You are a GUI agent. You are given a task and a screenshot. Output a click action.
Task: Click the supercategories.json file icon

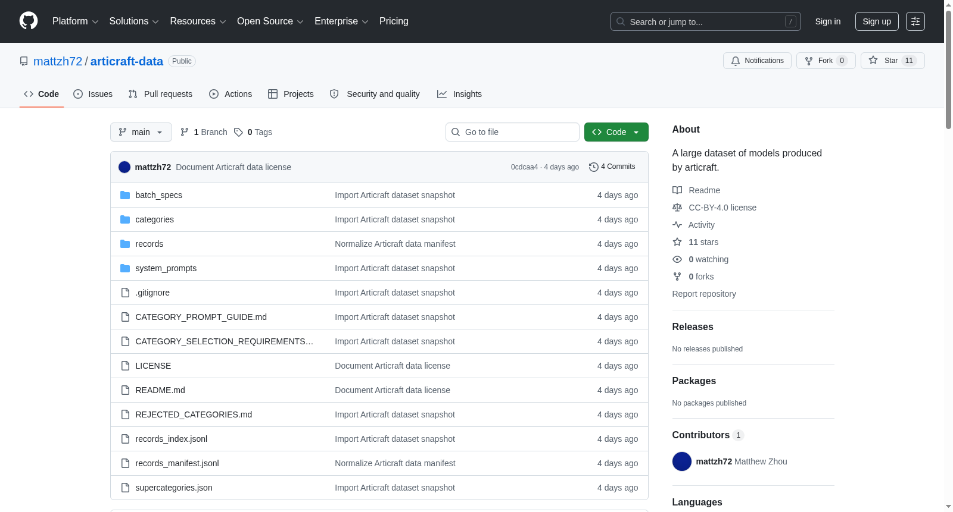tap(125, 488)
